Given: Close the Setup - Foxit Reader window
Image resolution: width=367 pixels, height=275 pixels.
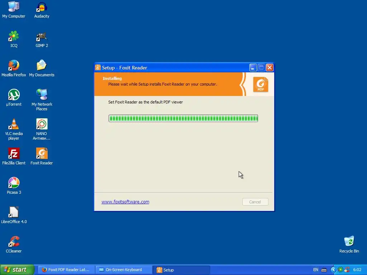Looking at the screenshot, I should tap(270, 68).
